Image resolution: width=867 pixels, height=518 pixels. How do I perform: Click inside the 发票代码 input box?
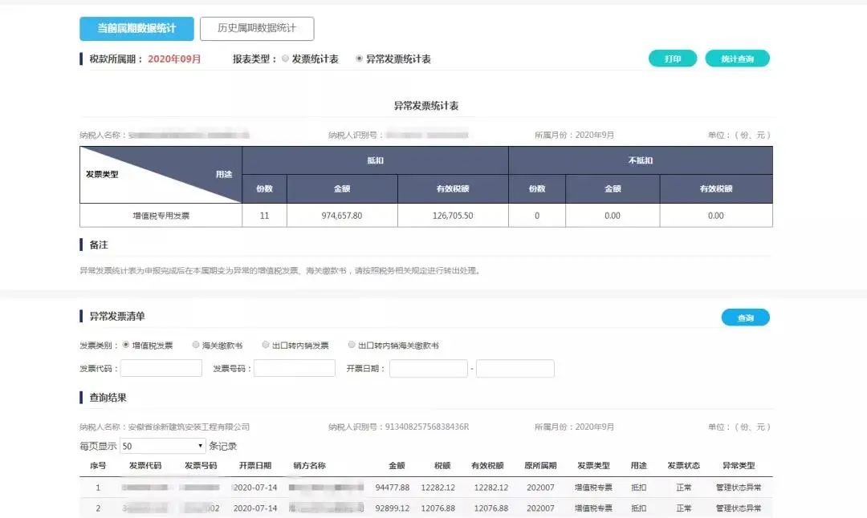[x=161, y=368]
